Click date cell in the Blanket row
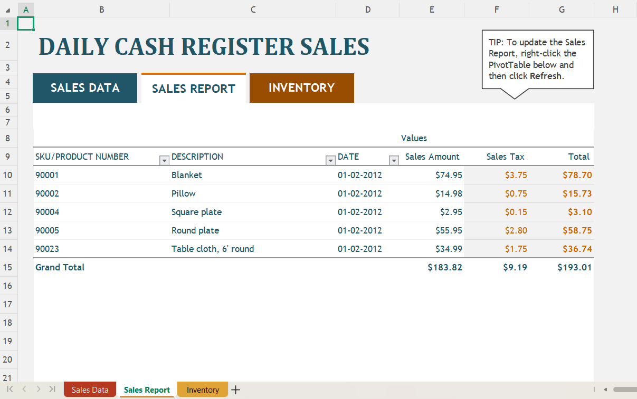Viewport: 637px width, 399px height. click(368, 175)
